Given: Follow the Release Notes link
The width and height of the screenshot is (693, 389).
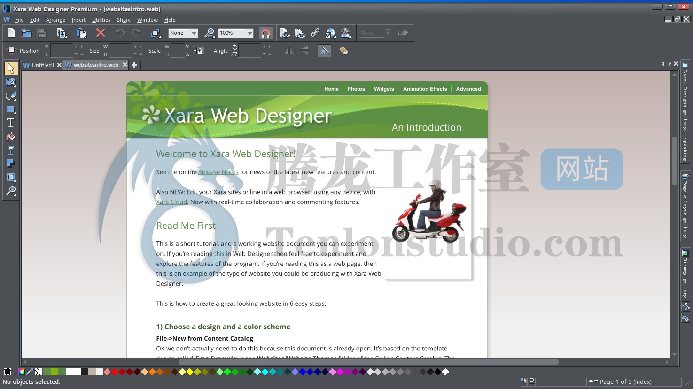Looking at the screenshot, I should (x=218, y=172).
